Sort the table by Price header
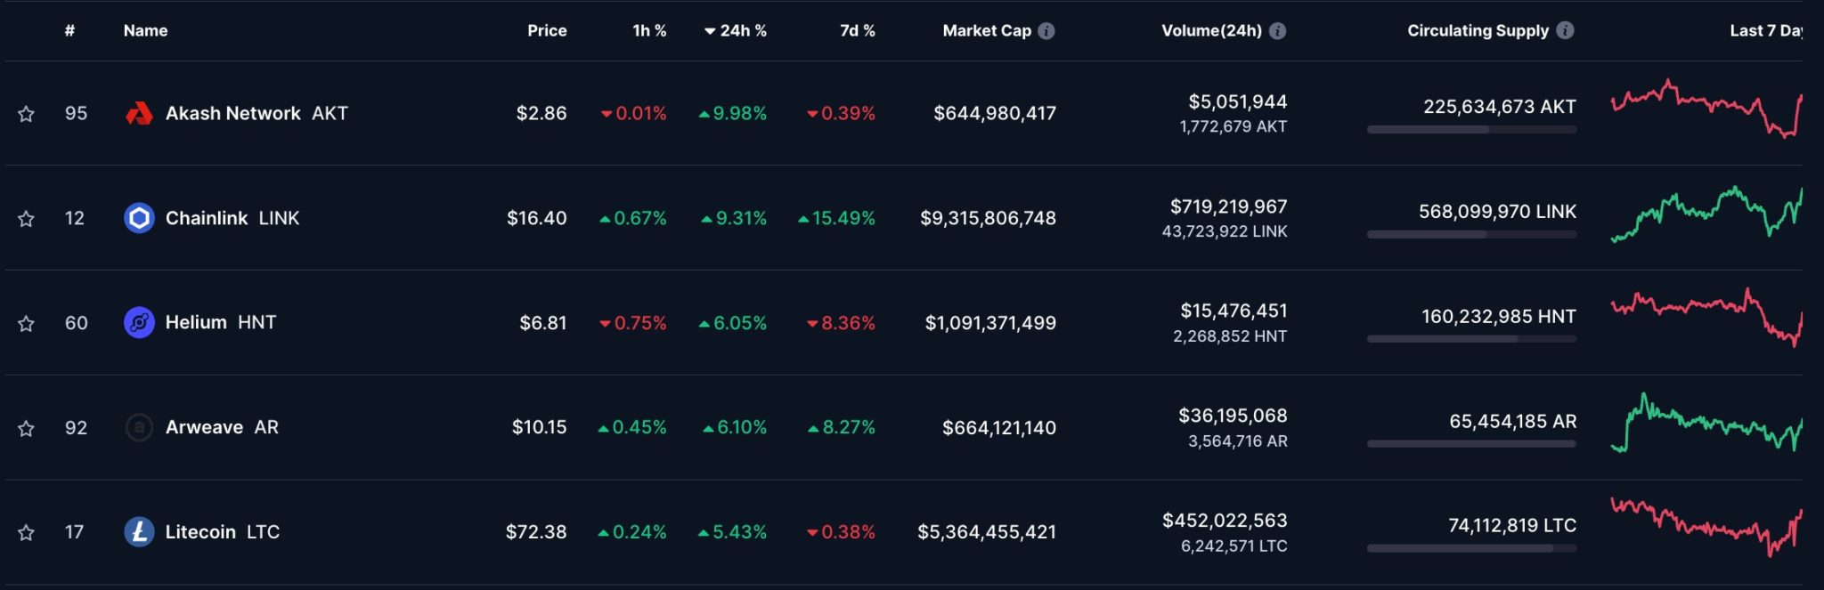The height and width of the screenshot is (590, 1824). [547, 31]
